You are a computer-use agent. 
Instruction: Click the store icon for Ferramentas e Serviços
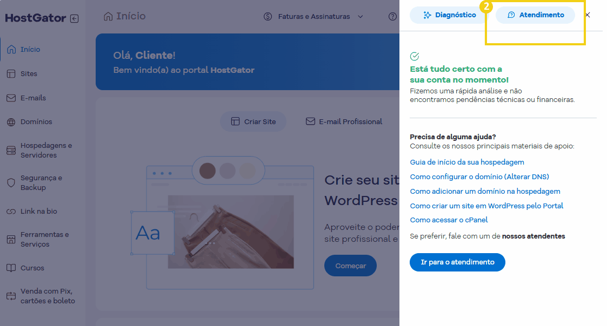11,240
